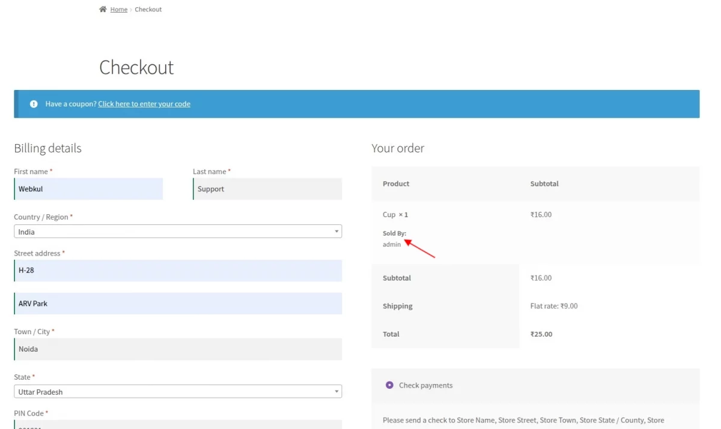Click the Town/City field showing Noida
Screen dimensions: 721x429
tap(178, 349)
